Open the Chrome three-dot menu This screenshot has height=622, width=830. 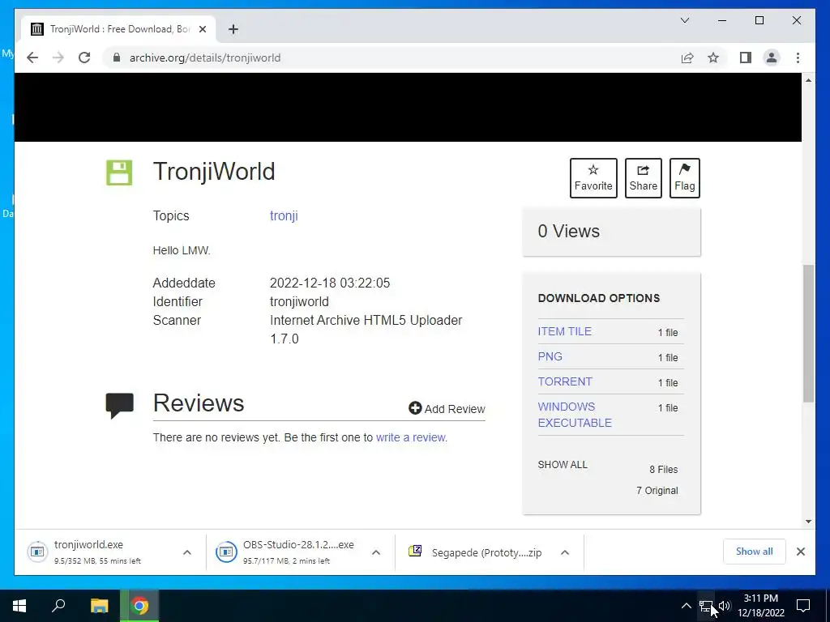798,58
